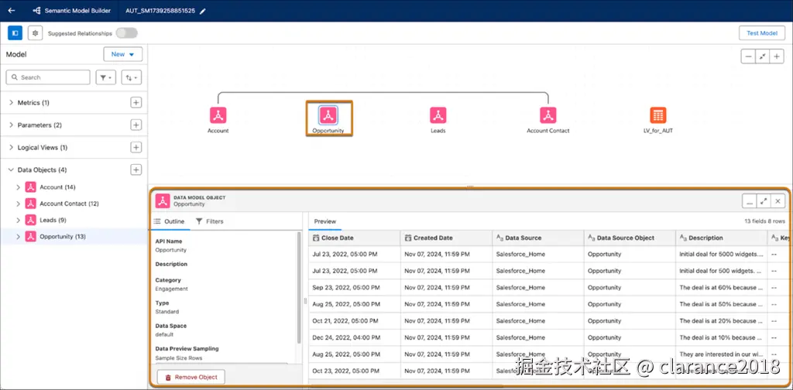Click the Semantic Model Builder title icon
The width and height of the screenshot is (793, 390).
[36, 11]
